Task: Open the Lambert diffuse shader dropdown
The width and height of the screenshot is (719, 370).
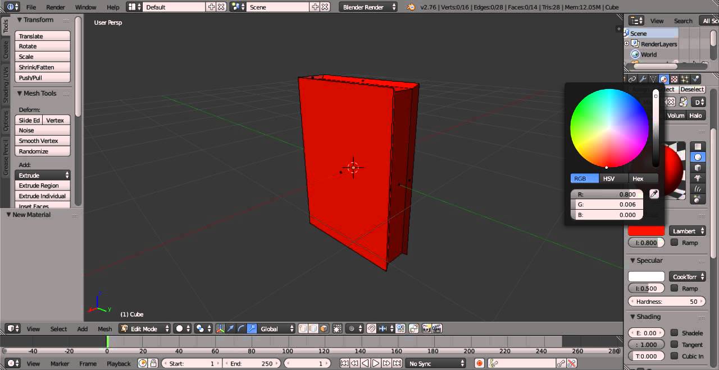Action: [x=688, y=231]
